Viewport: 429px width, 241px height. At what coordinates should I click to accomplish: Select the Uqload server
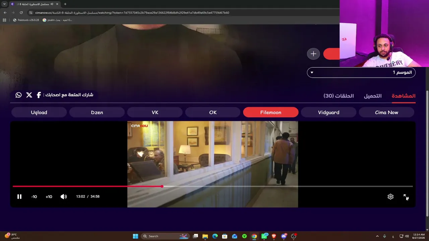(x=39, y=112)
